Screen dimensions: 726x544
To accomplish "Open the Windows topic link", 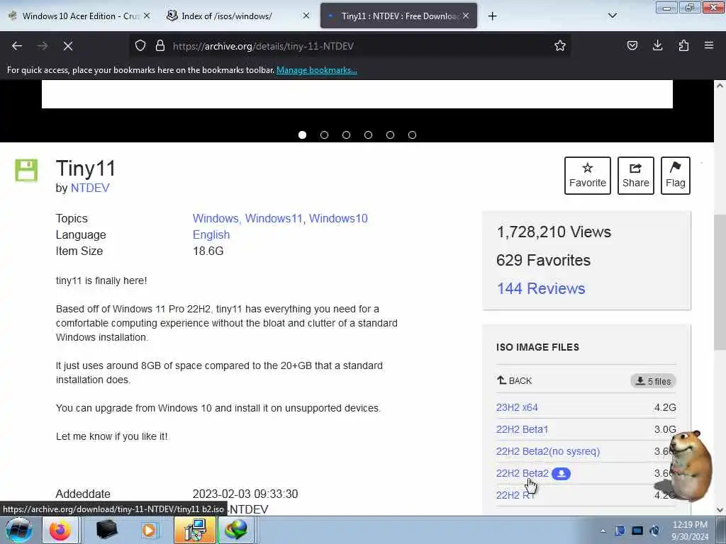I will [x=215, y=218].
